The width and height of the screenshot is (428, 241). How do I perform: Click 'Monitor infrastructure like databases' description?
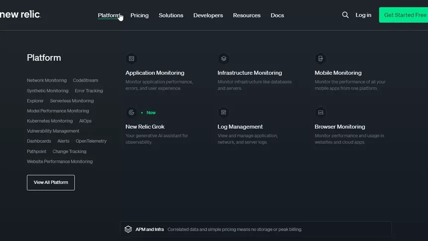tap(254, 85)
